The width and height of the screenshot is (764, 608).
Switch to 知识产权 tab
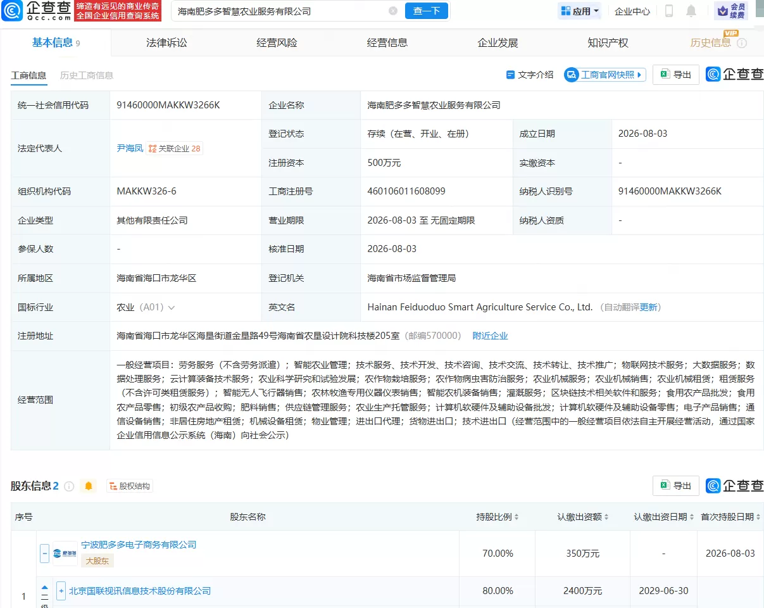(x=608, y=43)
